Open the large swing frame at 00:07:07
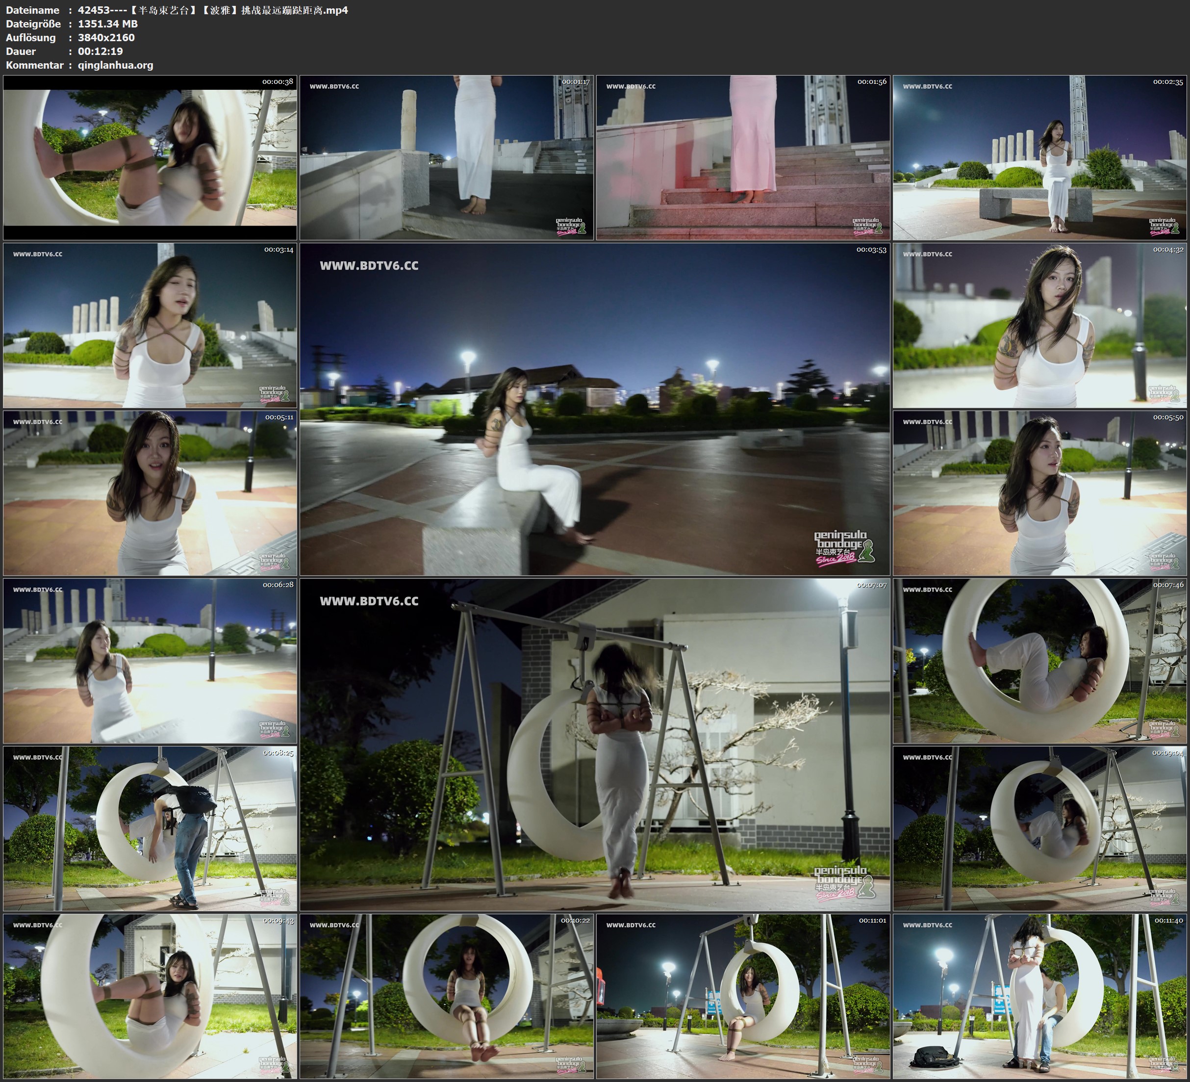Image resolution: width=1190 pixels, height=1082 pixels. pyautogui.click(x=594, y=744)
